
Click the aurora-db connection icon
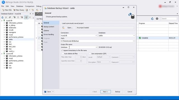click(x=4, y=54)
